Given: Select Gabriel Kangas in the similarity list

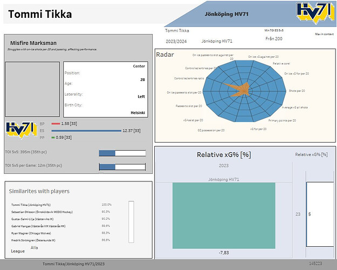Looking at the screenshot, I should pos(38,226).
